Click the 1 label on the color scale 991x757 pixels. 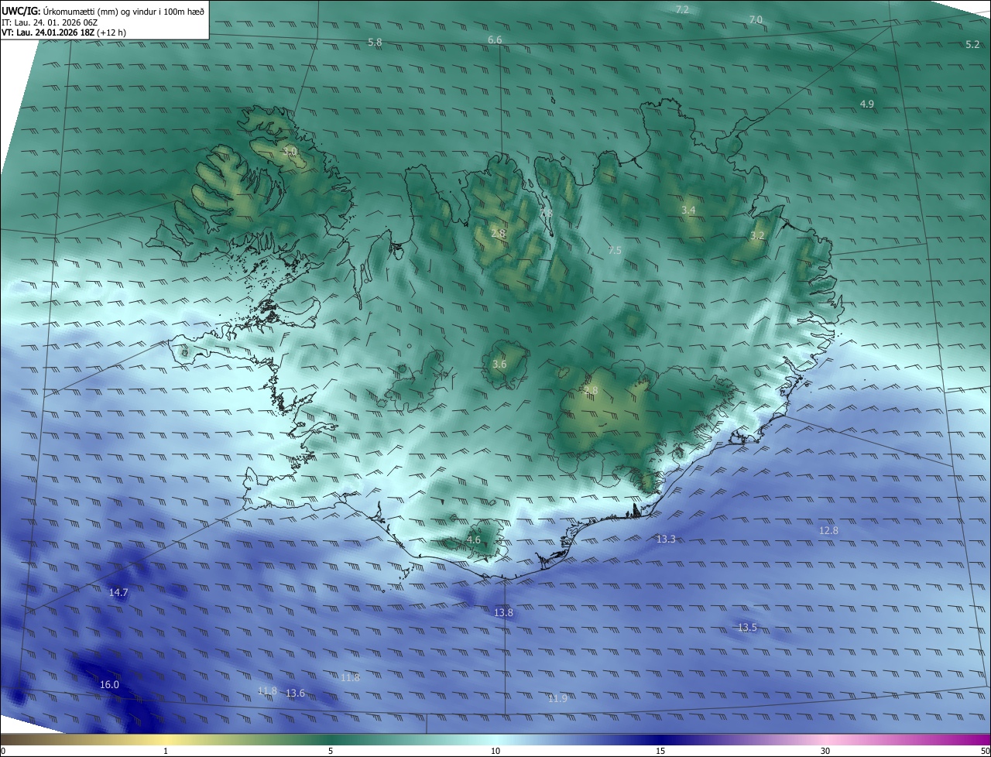(x=166, y=752)
